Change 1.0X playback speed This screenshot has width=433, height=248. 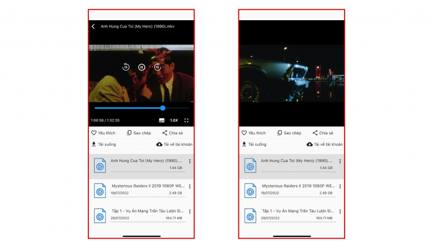pyautogui.click(x=174, y=121)
